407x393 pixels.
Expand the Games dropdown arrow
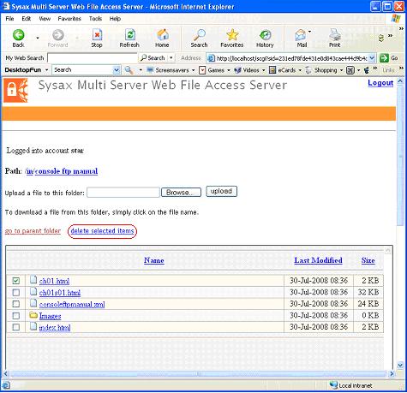tap(229, 70)
